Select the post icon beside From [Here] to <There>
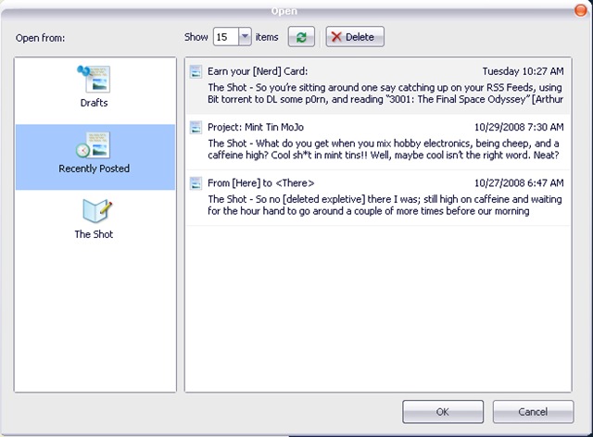The width and height of the screenshot is (593, 437). pos(196,183)
